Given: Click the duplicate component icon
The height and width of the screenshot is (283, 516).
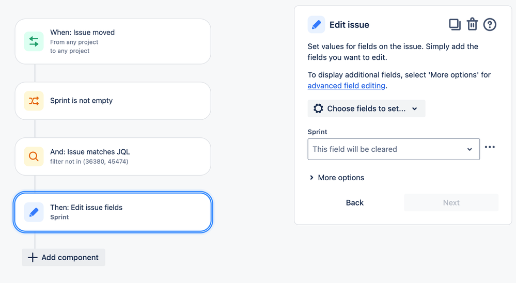Looking at the screenshot, I should click(455, 25).
